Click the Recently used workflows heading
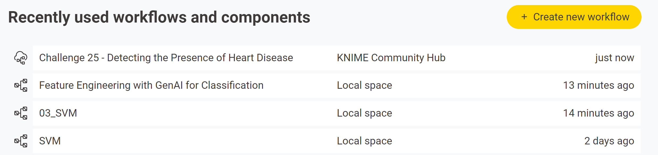 pos(159,17)
